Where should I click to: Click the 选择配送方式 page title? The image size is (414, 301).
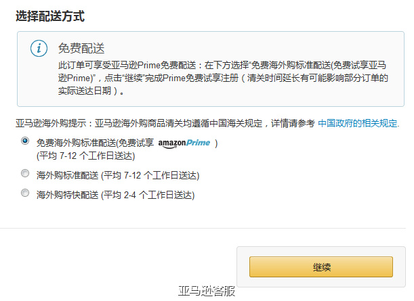(50, 16)
